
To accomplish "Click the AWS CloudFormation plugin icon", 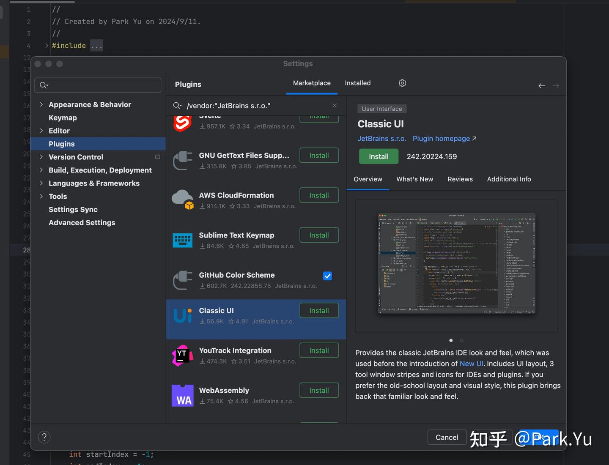I will [182, 199].
